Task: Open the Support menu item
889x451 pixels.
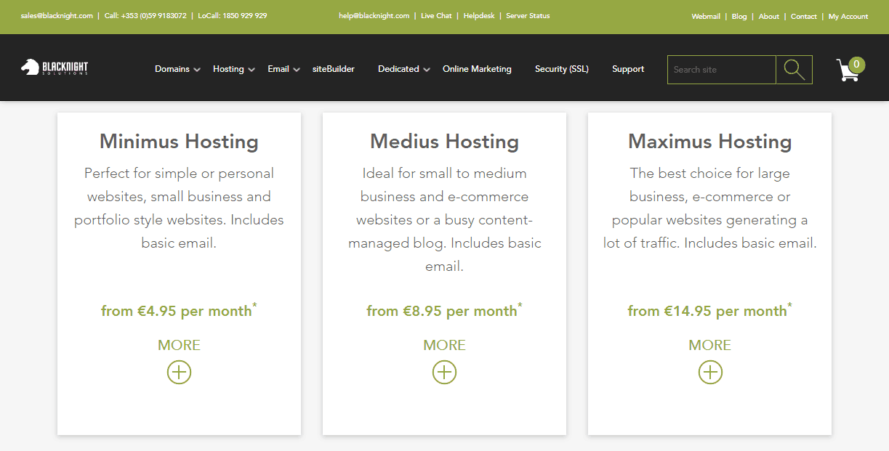Action: pyautogui.click(x=628, y=69)
